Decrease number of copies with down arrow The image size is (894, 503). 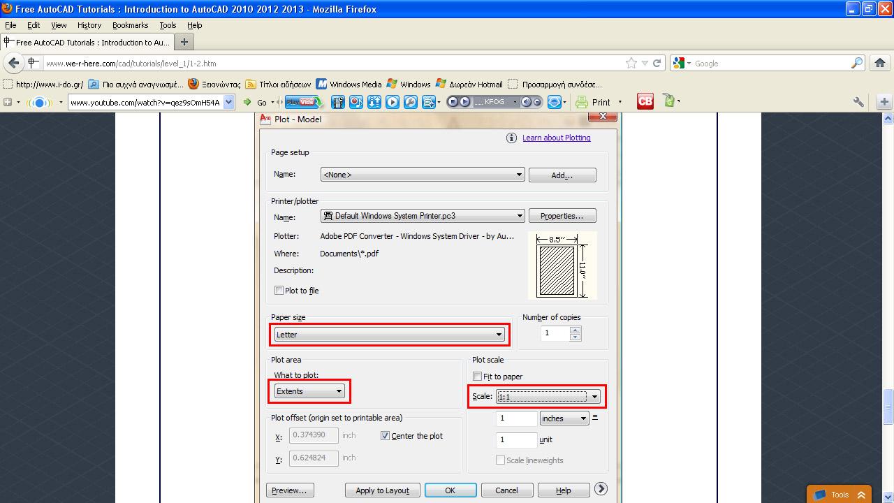coord(575,337)
